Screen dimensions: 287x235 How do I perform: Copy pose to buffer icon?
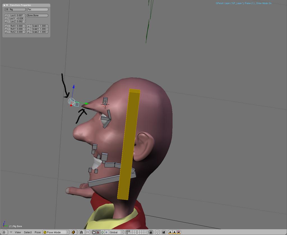click(x=170, y=232)
